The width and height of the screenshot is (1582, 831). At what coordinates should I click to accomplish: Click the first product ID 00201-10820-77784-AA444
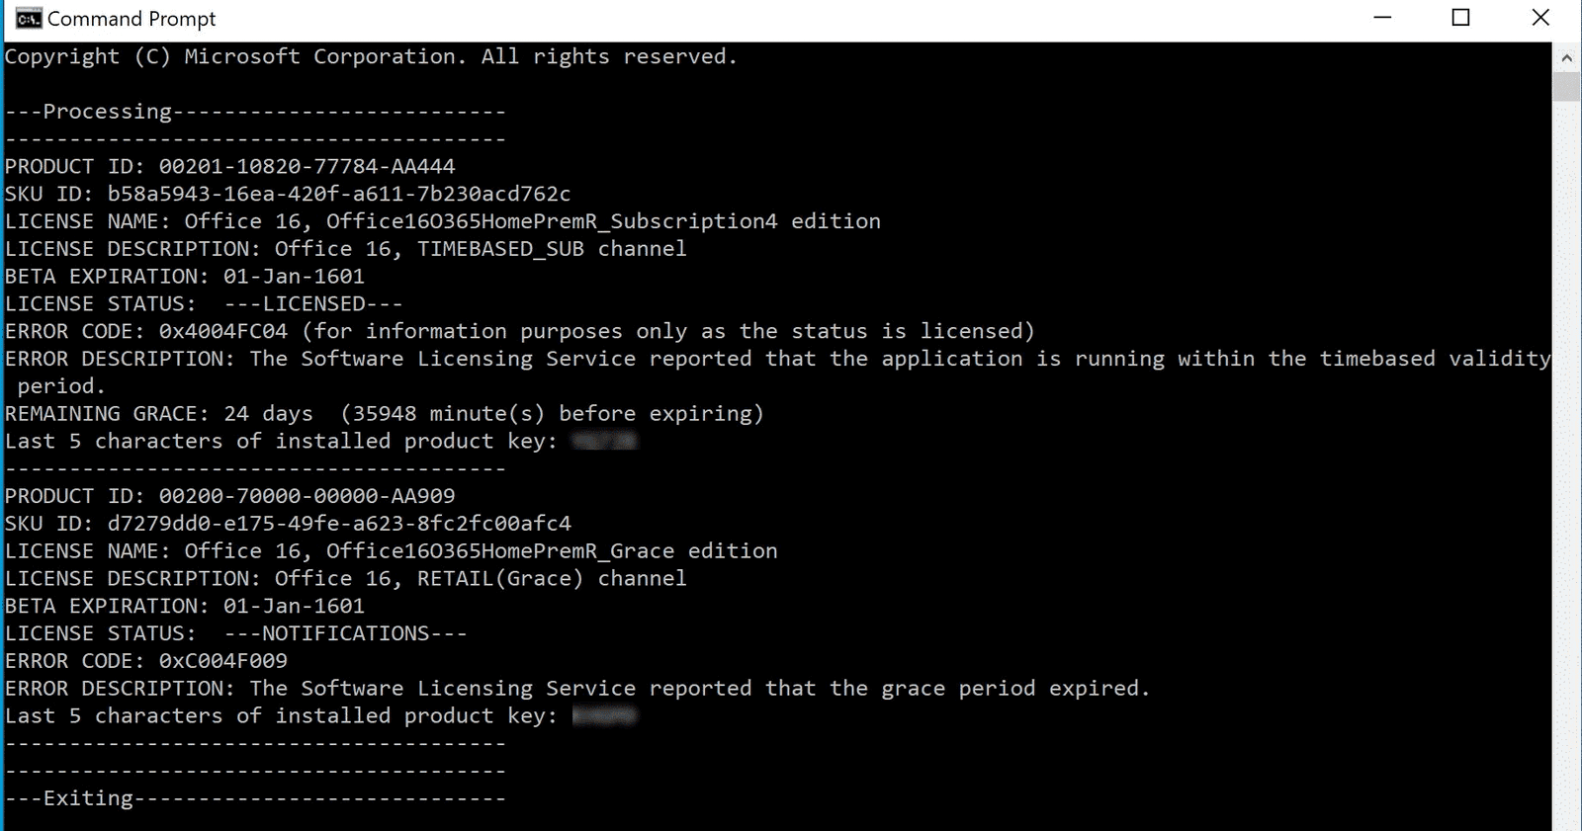[307, 166]
